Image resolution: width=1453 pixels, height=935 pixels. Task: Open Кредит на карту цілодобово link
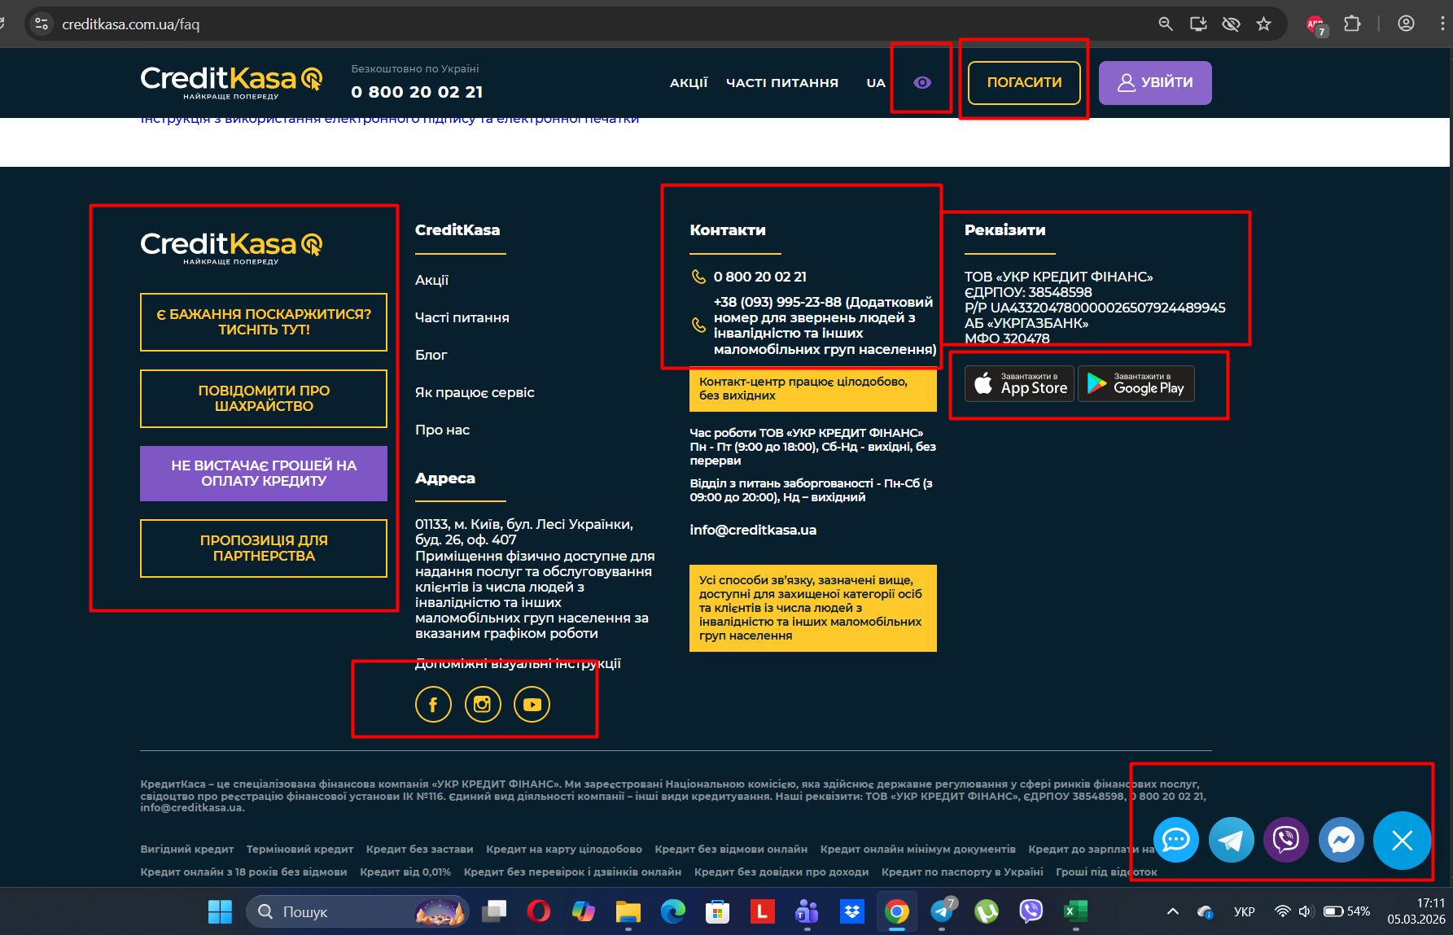pos(564,849)
